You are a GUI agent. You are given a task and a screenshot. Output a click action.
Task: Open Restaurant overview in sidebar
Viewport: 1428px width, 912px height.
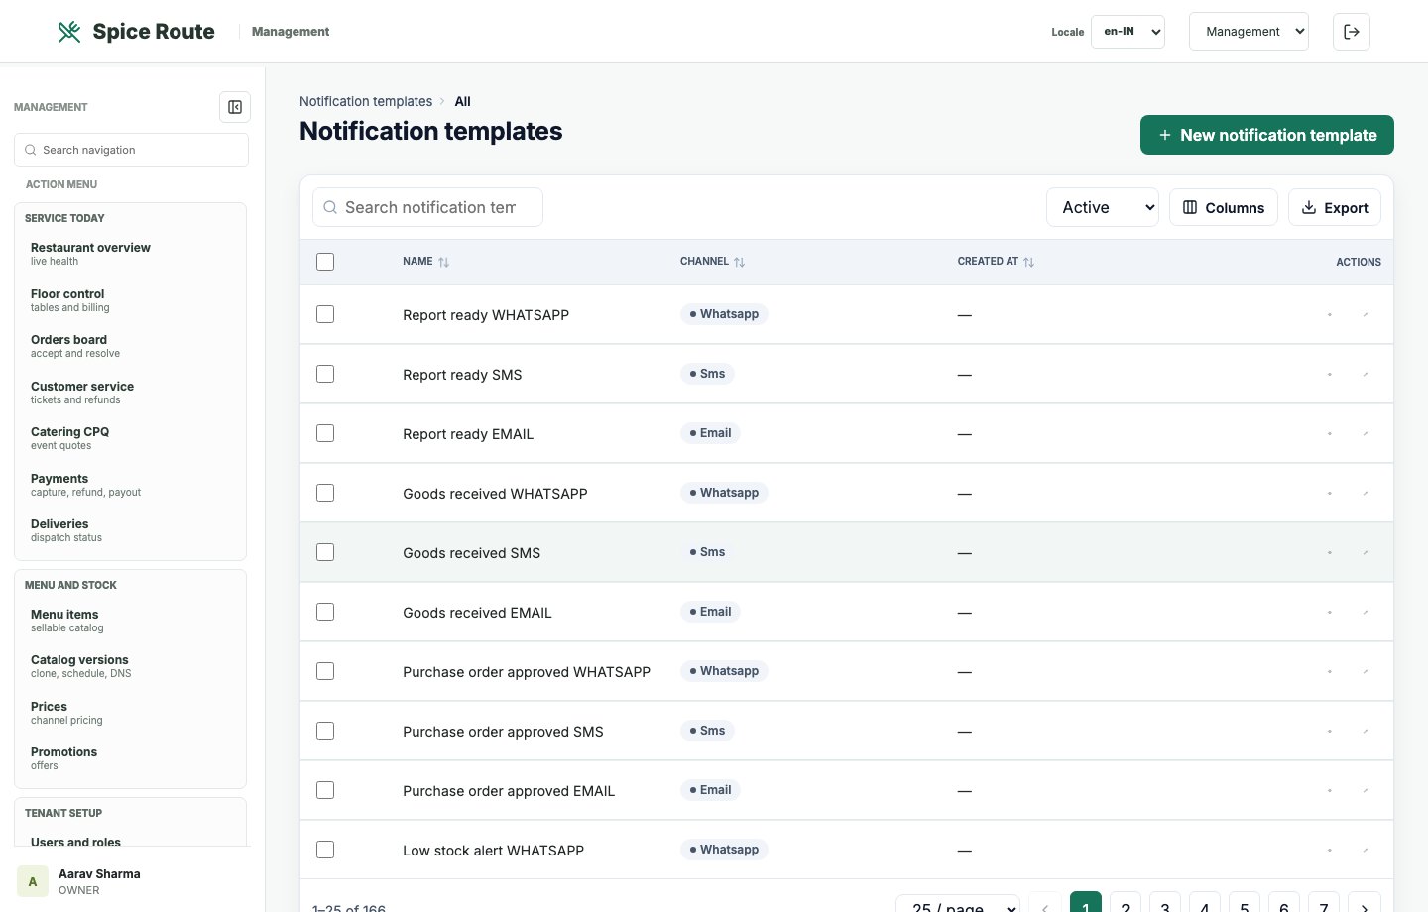tap(130, 254)
